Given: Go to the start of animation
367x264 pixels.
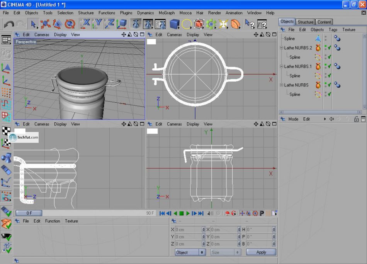Looking at the screenshot, I should click(x=162, y=213).
